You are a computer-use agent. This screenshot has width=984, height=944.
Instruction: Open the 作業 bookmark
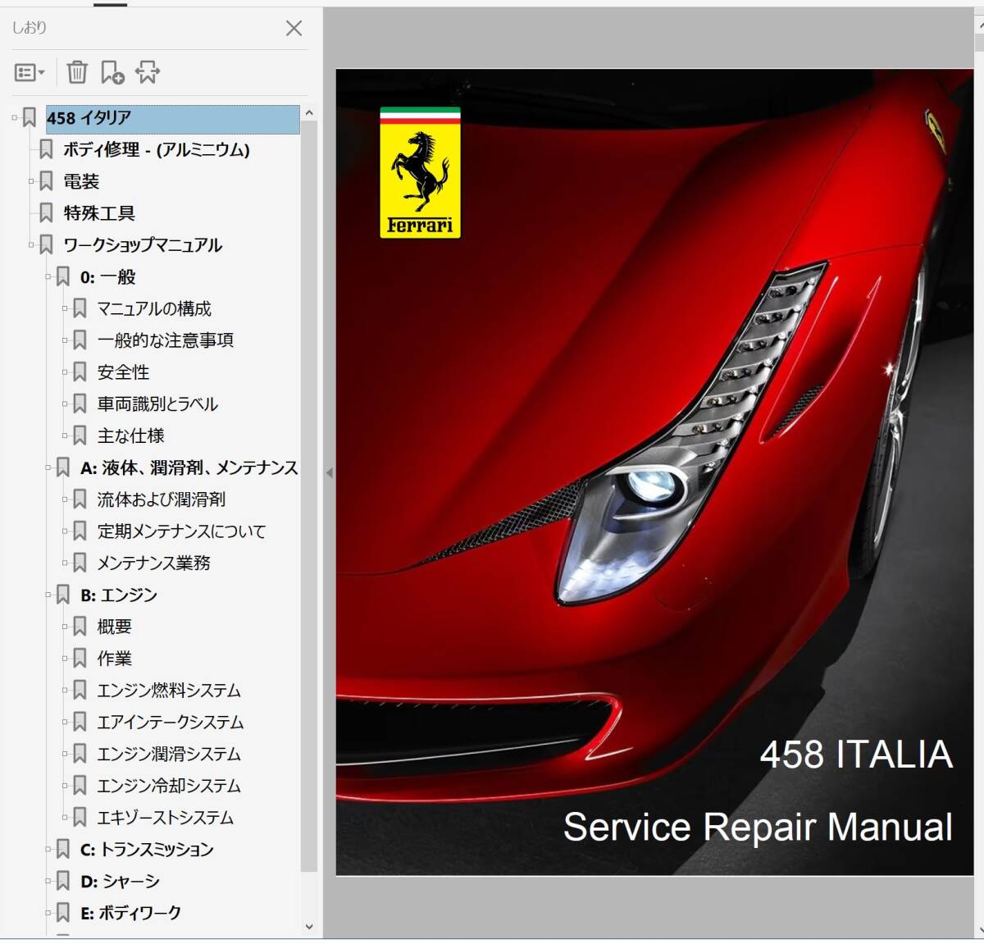coord(114,659)
